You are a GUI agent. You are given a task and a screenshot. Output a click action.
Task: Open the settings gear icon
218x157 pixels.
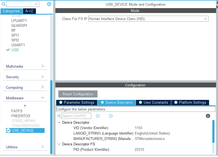[49, 4]
